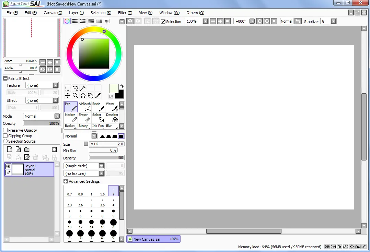Create a new layer folder
This screenshot has width=370, height=252.
(x=27, y=149)
